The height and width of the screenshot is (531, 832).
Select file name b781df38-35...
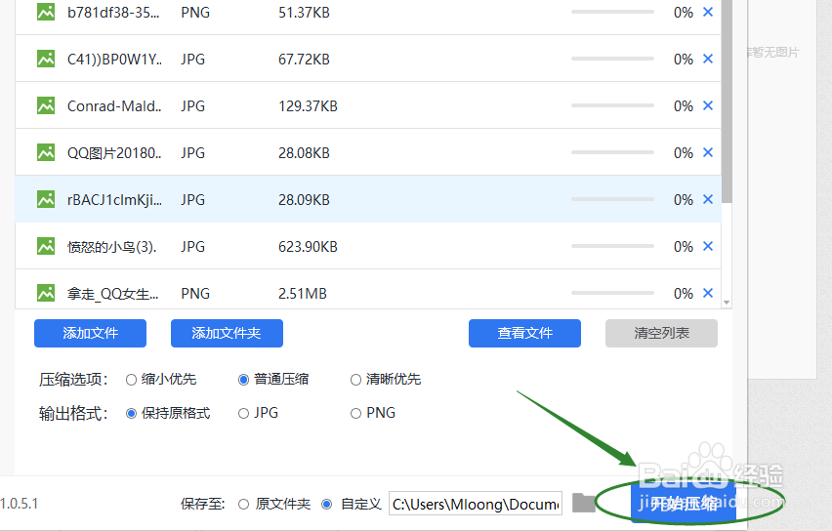pyautogui.click(x=113, y=12)
